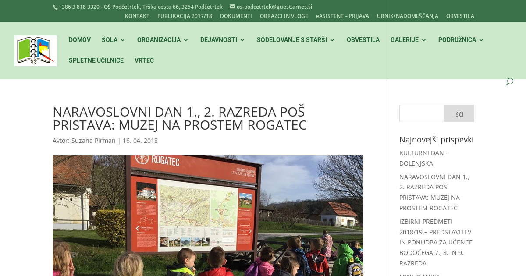The height and width of the screenshot is (276, 526).
Task: Advance slideshow with right arrow
Action: [250, 231]
